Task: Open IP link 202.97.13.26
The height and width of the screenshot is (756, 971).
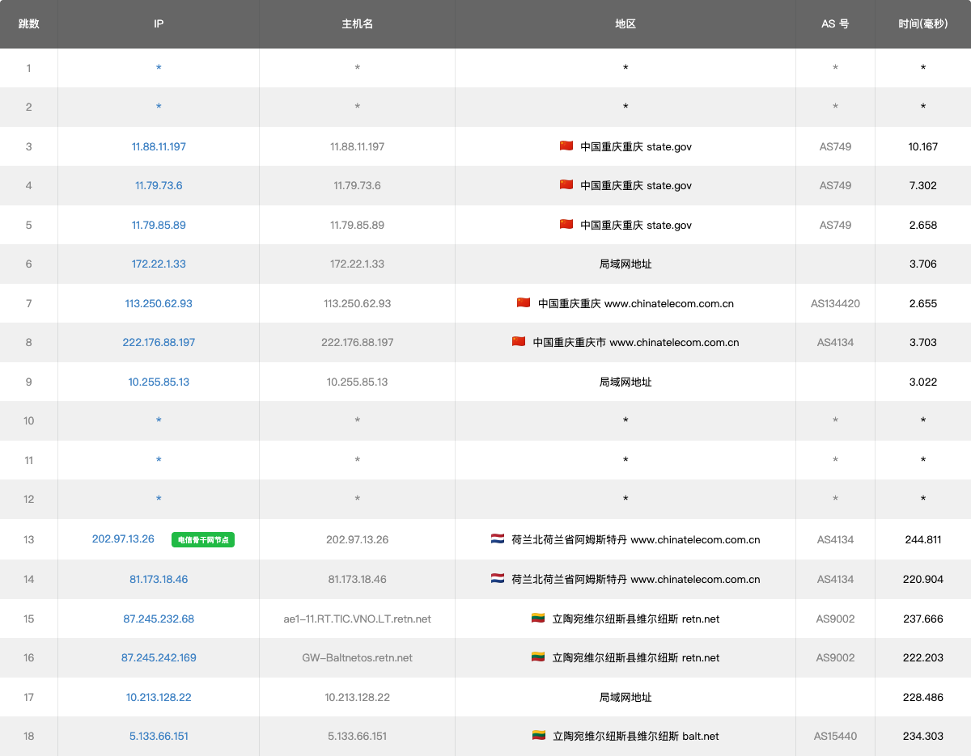Action: [x=123, y=539]
